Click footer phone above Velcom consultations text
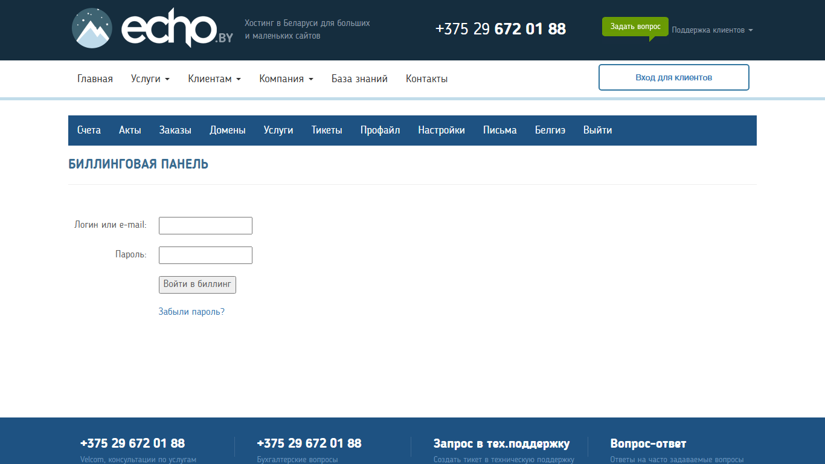This screenshot has height=464, width=825. (132, 443)
